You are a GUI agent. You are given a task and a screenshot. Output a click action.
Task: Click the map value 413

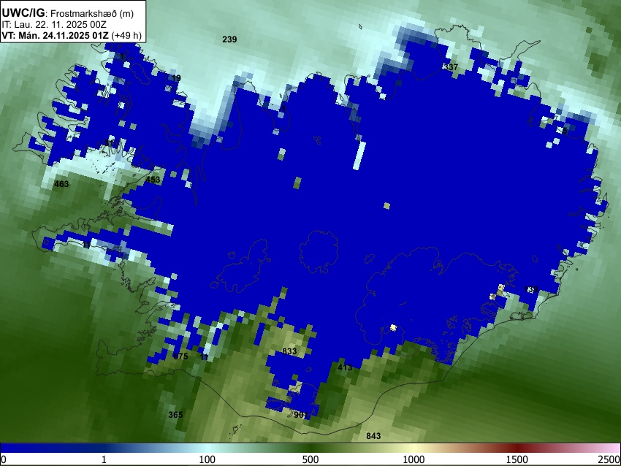[345, 367]
